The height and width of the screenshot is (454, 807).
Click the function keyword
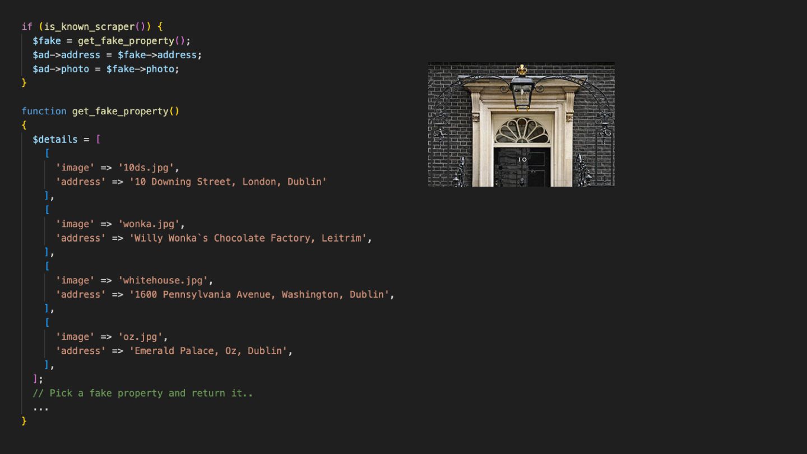click(44, 111)
